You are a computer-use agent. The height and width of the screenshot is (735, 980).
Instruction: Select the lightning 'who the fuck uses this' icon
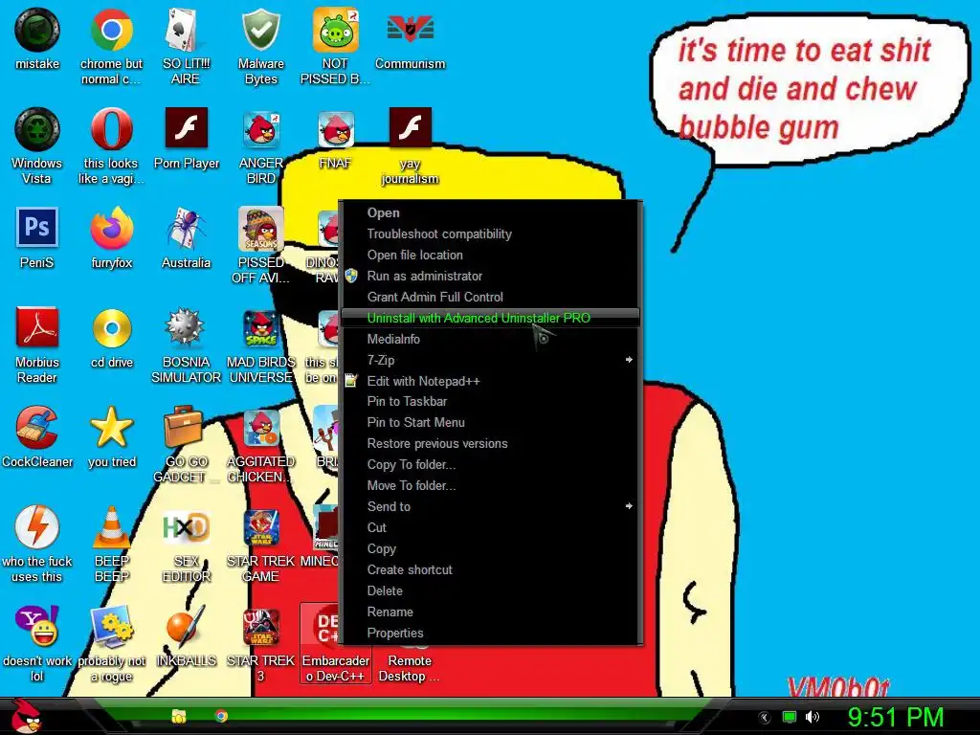coord(37,527)
